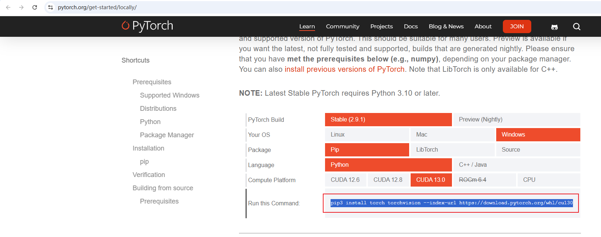The width and height of the screenshot is (601, 237).
Task: Open the Community menu
Action: point(342,26)
